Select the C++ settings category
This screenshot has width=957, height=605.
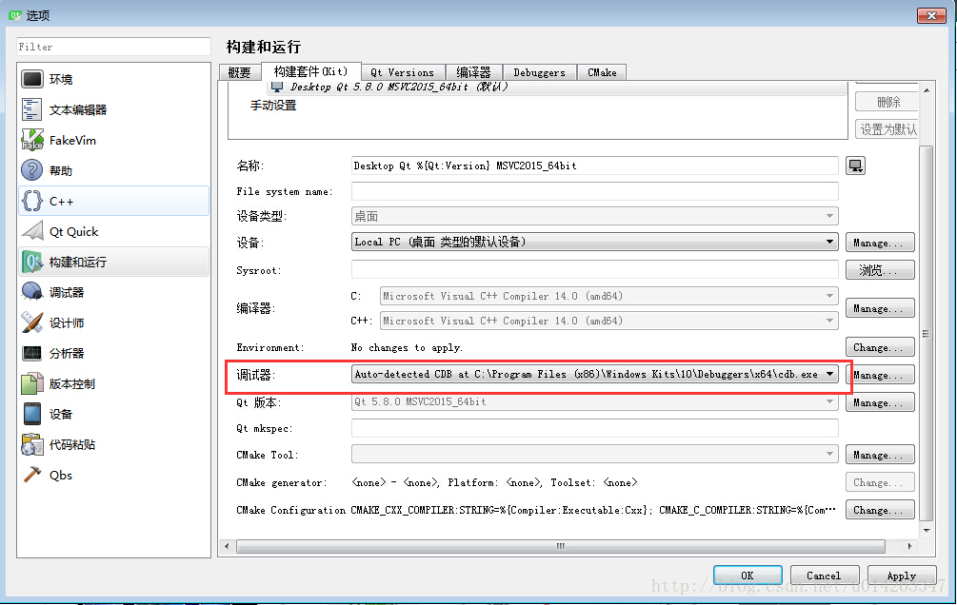point(113,202)
